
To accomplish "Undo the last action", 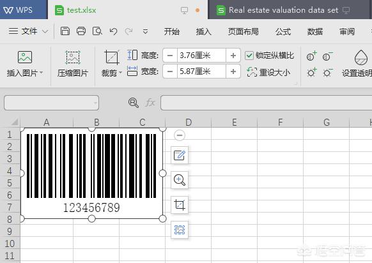I will click(113, 31).
